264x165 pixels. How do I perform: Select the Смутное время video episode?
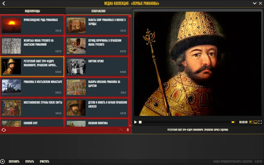click(97, 66)
